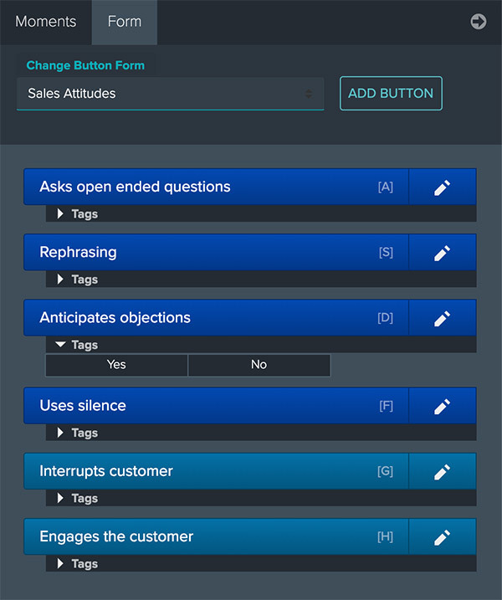Screen dimensions: 502x600
Task: Switch to the Moments tab
Action: point(46,22)
